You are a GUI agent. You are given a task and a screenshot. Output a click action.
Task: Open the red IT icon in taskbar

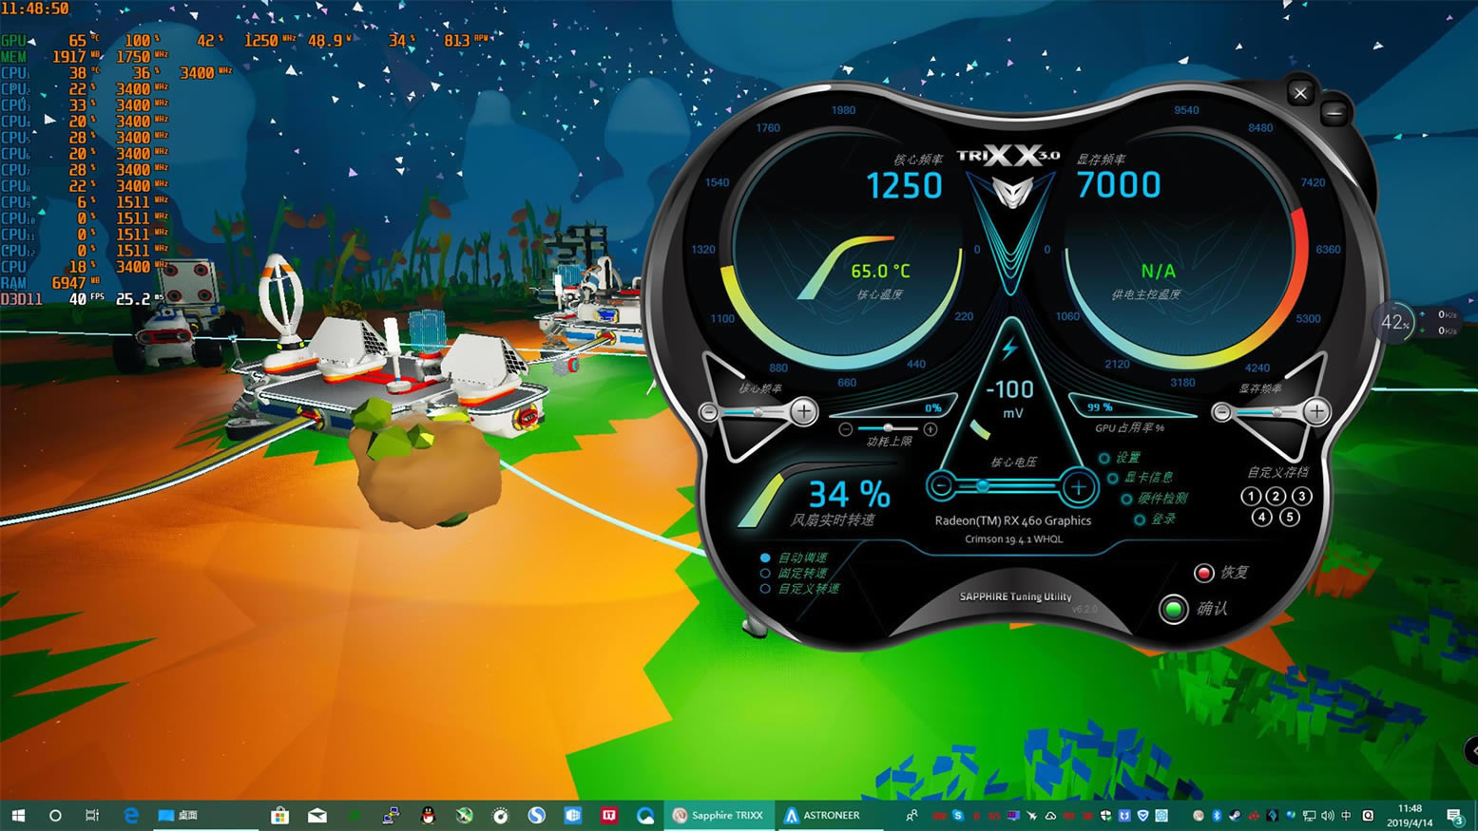[x=609, y=815]
